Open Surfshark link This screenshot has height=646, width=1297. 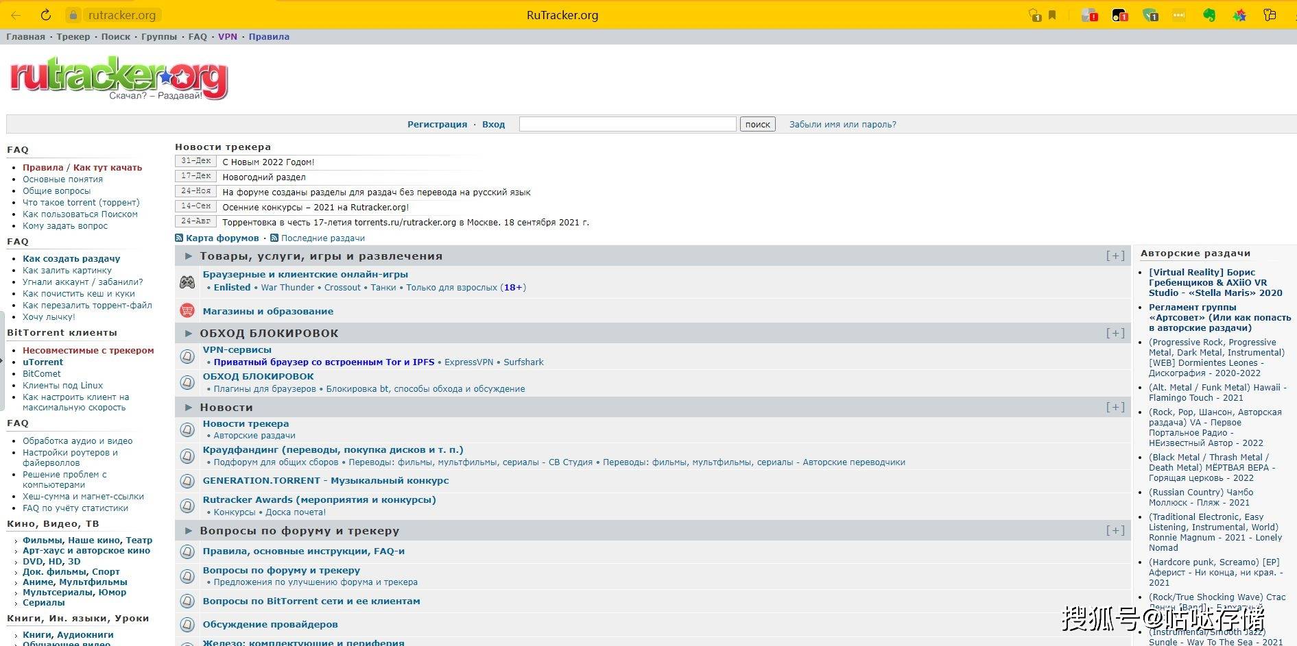[x=523, y=362]
